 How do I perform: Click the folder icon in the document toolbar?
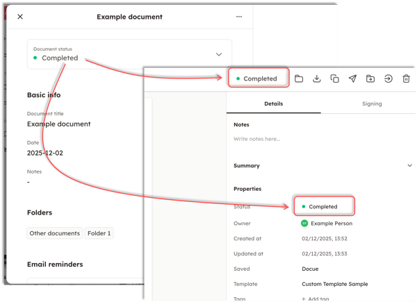coord(299,78)
